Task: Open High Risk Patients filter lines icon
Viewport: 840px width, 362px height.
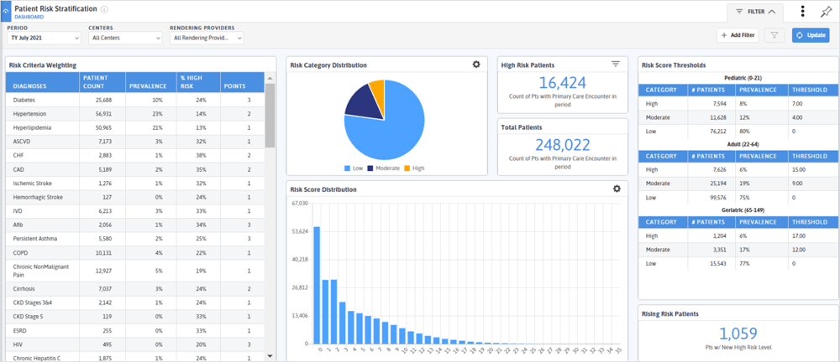Action: coord(616,65)
